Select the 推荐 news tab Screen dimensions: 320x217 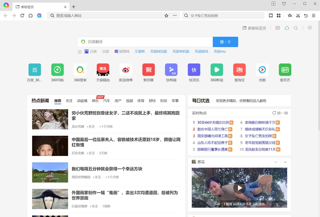(x=58, y=101)
